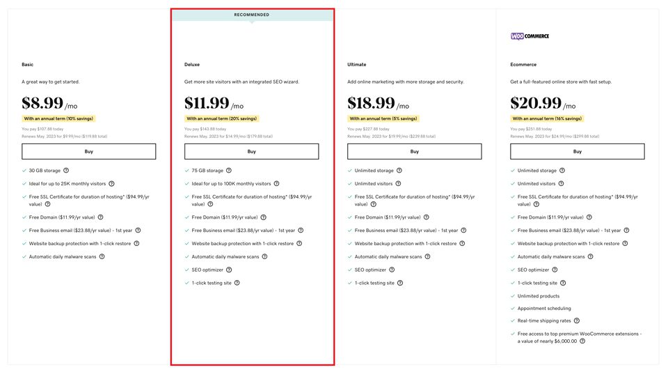
Task: Open info icon for Ultimate Unlimited visitors
Action: (x=399, y=184)
